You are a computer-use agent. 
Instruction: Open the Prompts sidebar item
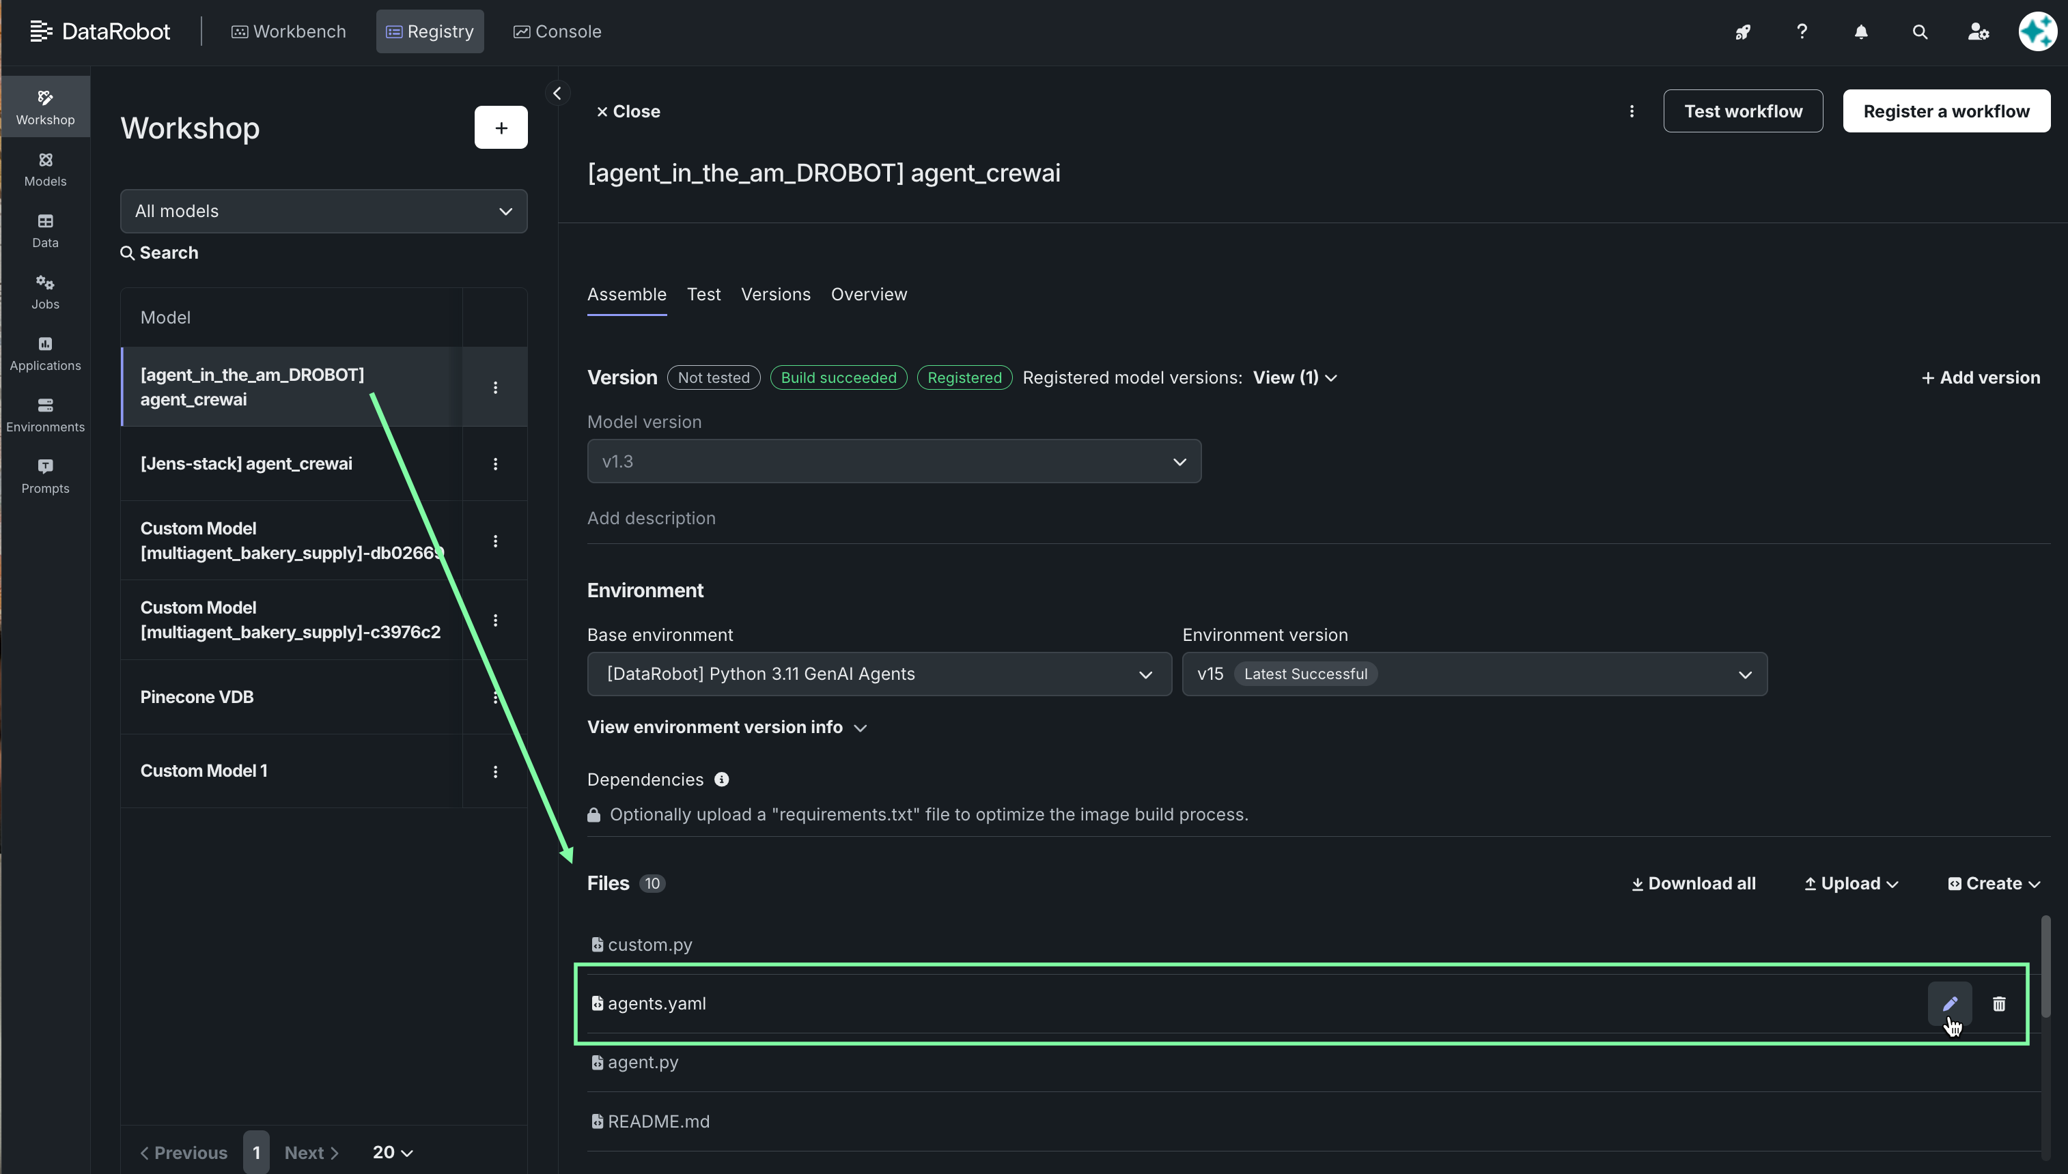[x=45, y=476]
